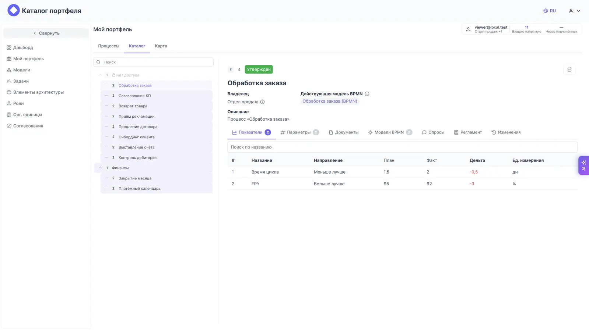Click the Каталог портфеля logo icon

click(x=14, y=10)
